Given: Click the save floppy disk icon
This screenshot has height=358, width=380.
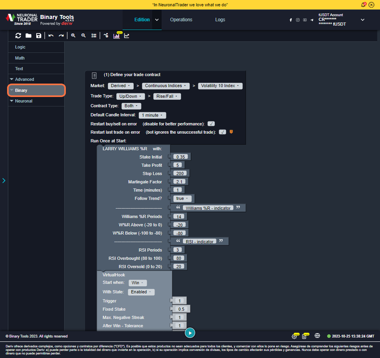Looking at the screenshot, I should [39, 35].
